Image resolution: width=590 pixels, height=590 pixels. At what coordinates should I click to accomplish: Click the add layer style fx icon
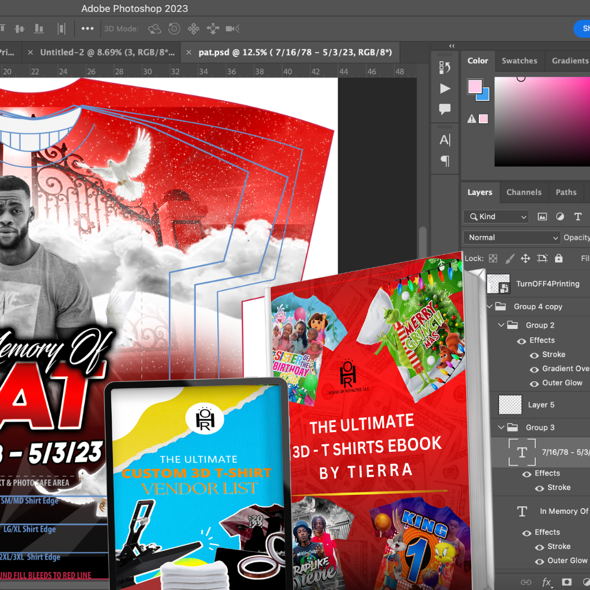(547, 582)
